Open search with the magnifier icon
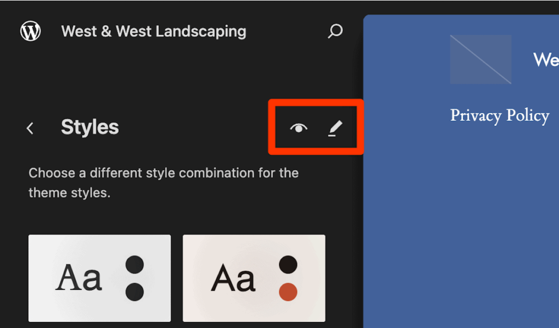 335,31
